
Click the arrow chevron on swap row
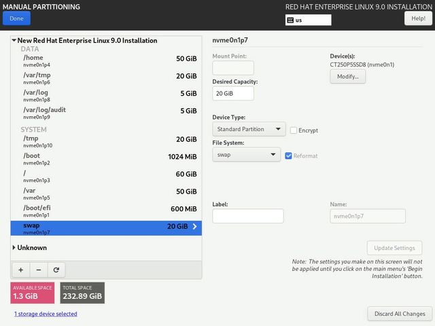pos(195,226)
